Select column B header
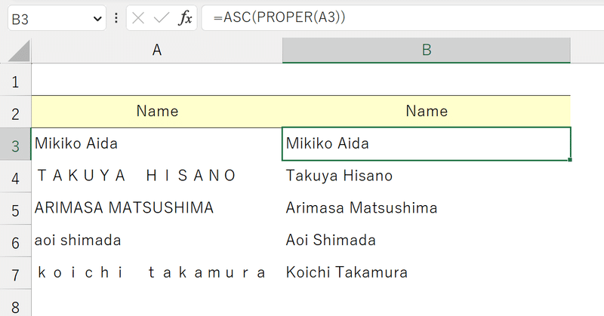 pos(427,50)
